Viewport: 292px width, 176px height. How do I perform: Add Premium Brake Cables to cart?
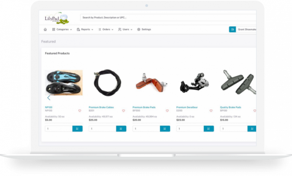pos(121,129)
